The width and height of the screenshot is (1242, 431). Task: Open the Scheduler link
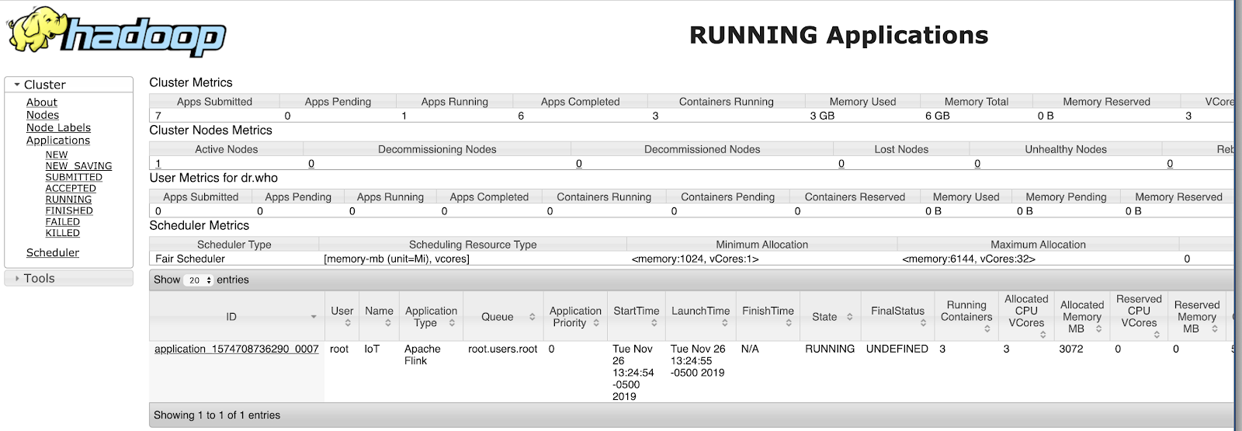[x=53, y=252]
